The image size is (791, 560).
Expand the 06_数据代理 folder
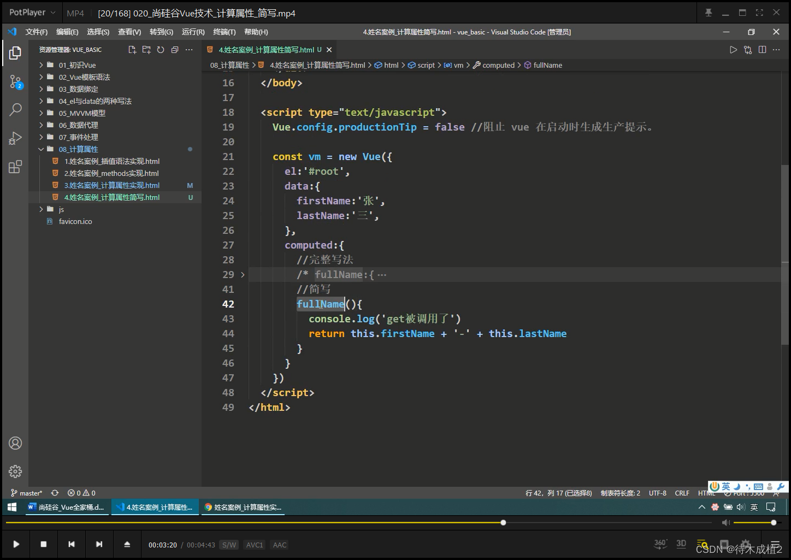click(79, 125)
